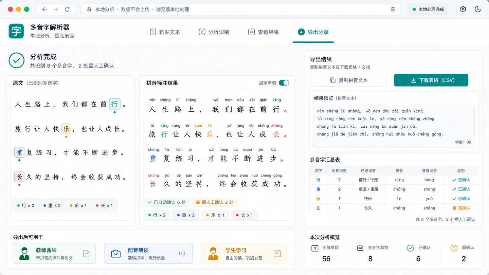Click the 已确认 checkmark icon in overview

click(410, 248)
